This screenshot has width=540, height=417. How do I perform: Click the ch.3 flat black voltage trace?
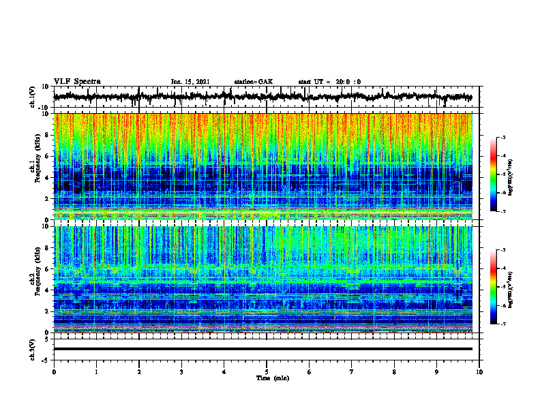[x=262, y=349]
